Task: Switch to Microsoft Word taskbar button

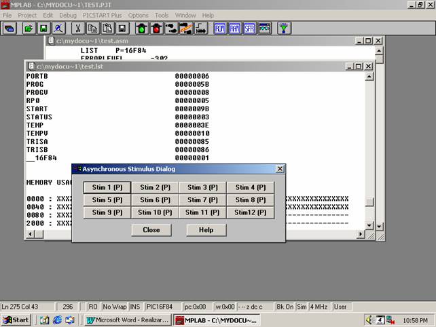Action: coord(128,320)
